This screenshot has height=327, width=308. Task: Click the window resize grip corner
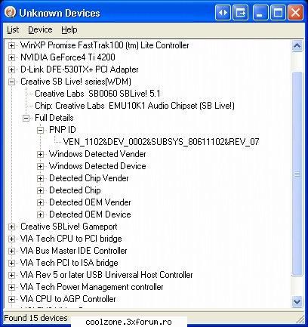click(300, 319)
